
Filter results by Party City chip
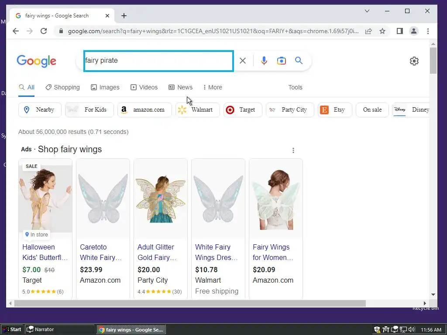290,110
